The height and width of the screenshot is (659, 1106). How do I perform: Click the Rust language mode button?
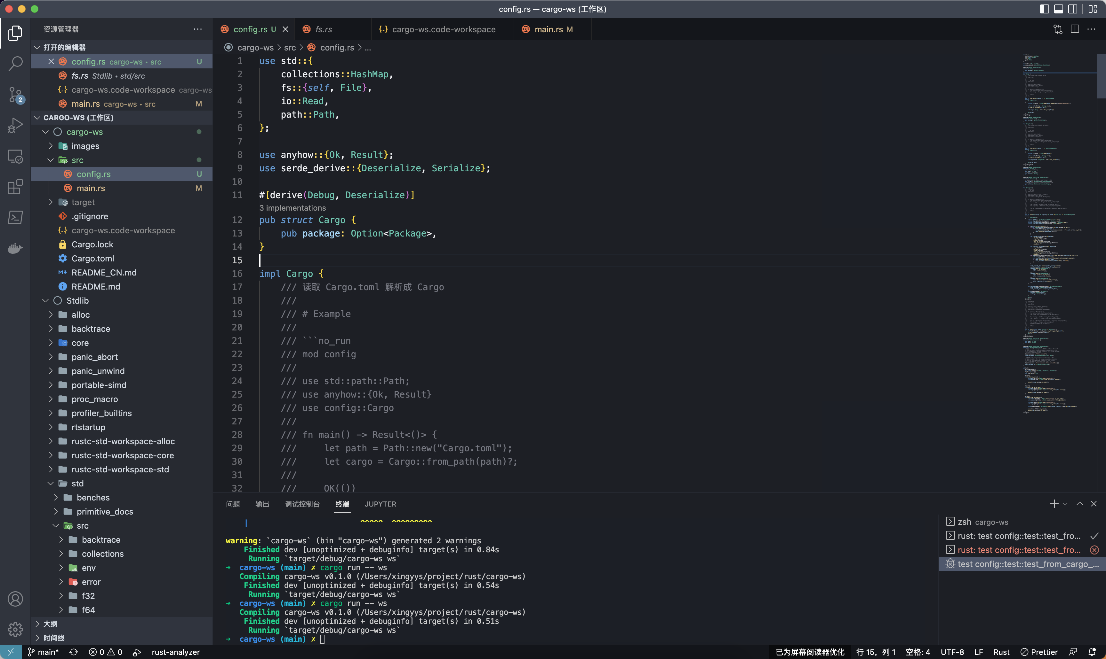coord(1001,652)
